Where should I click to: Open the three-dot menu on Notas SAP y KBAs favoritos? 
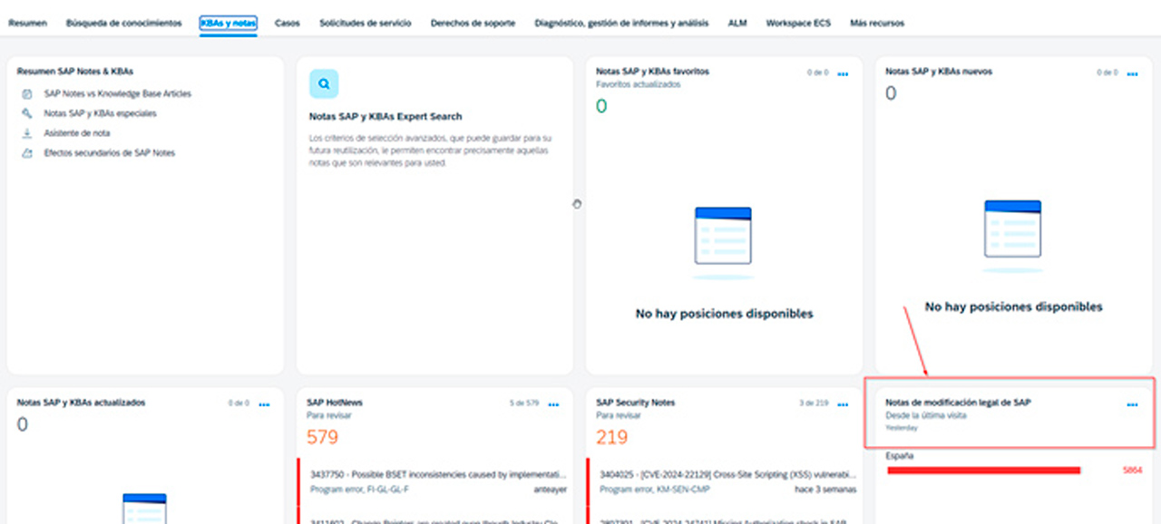tap(843, 73)
